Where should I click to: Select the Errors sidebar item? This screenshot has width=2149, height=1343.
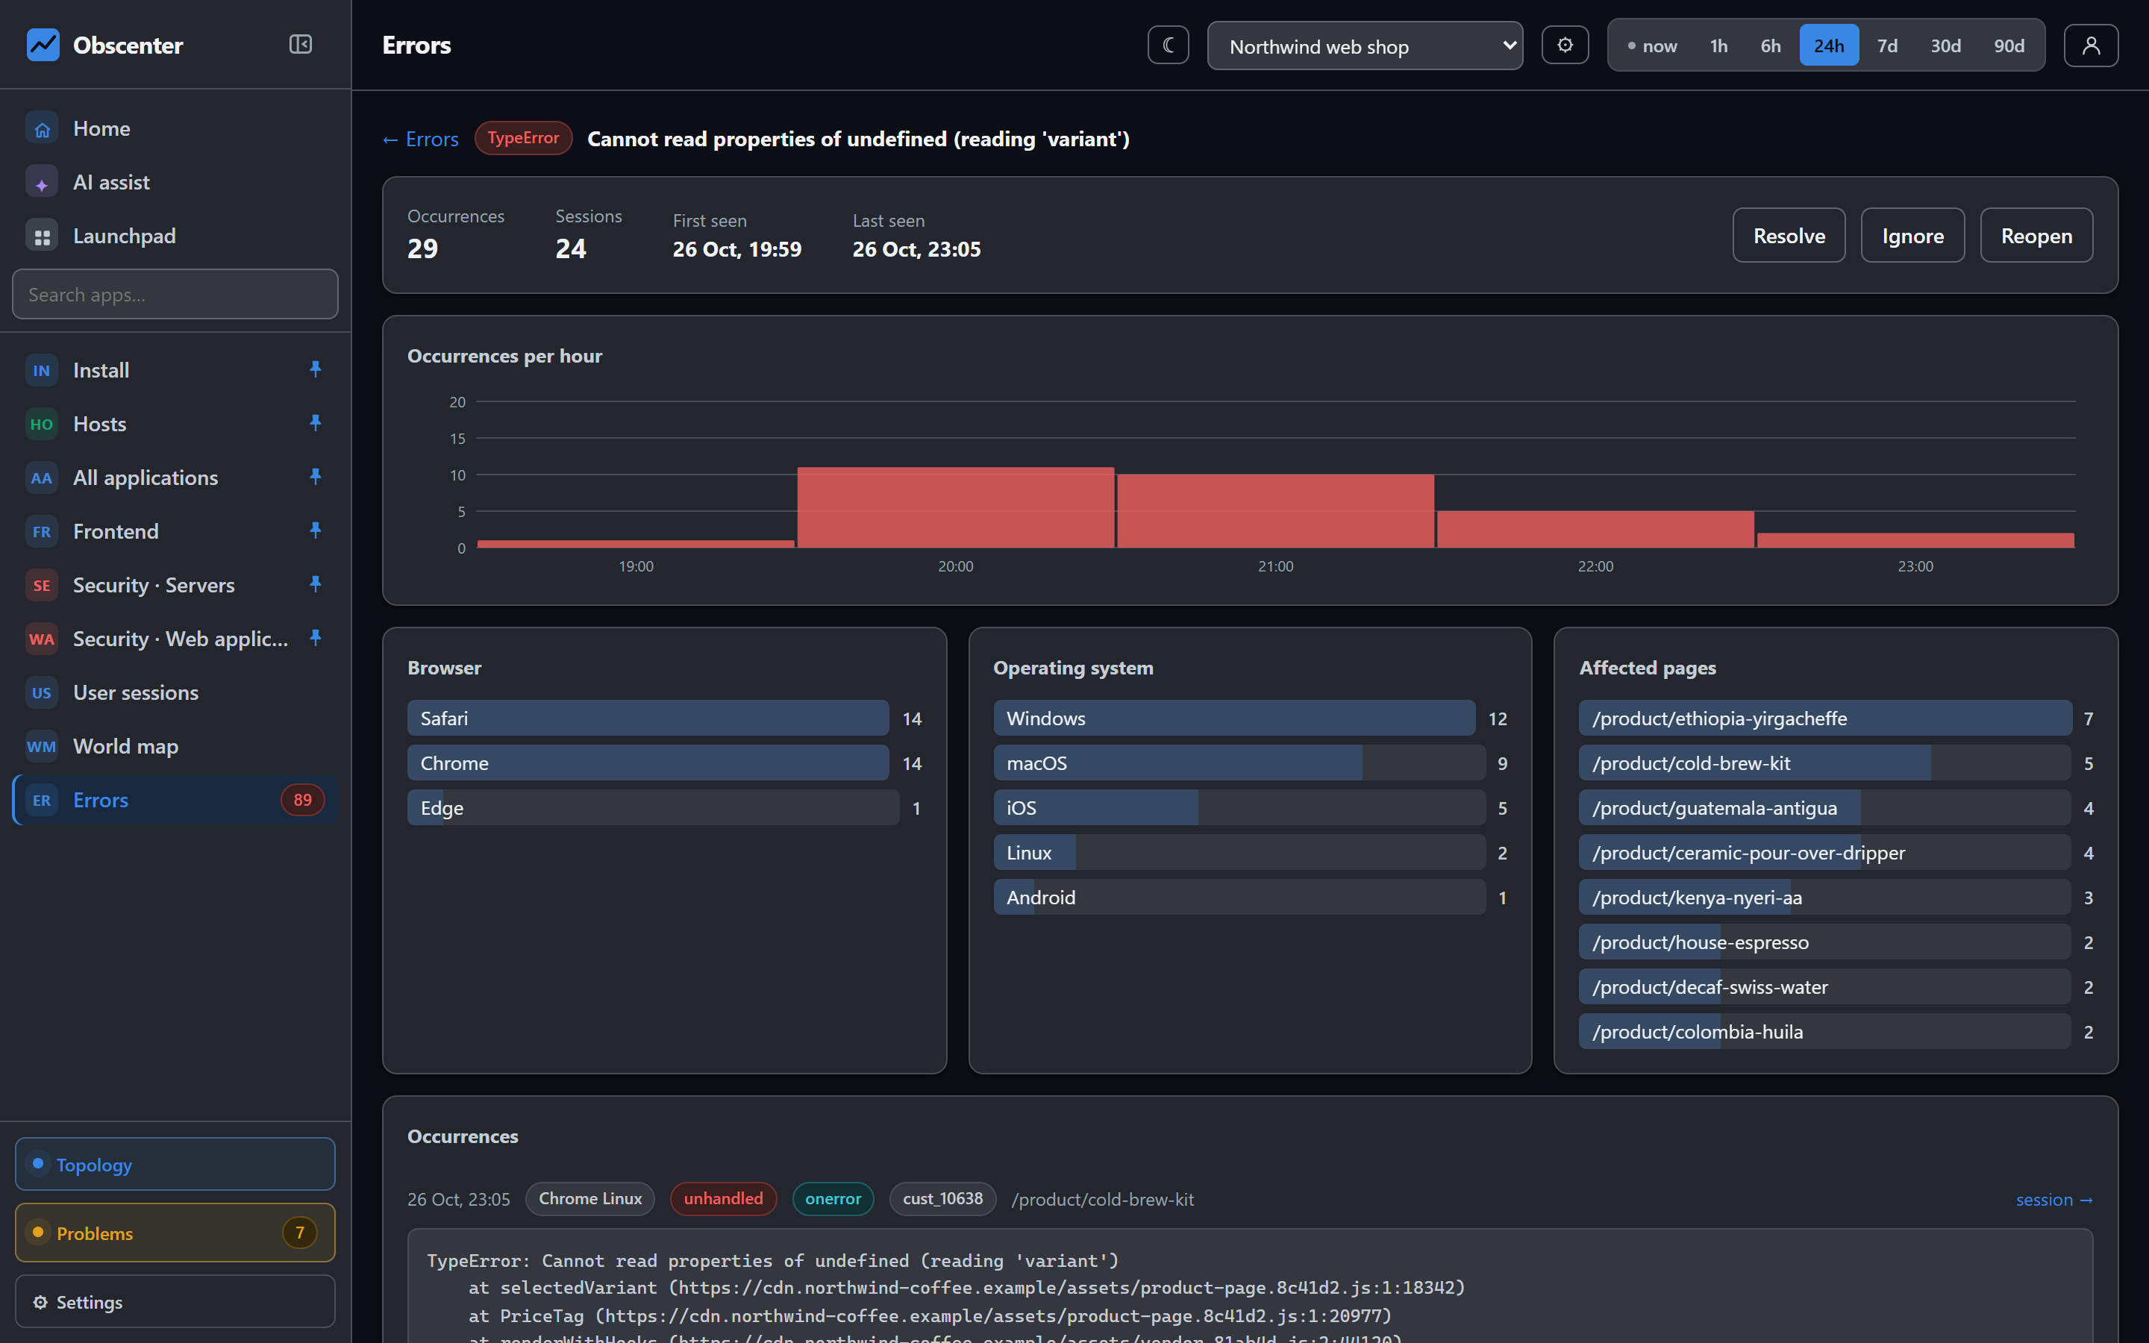175,801
